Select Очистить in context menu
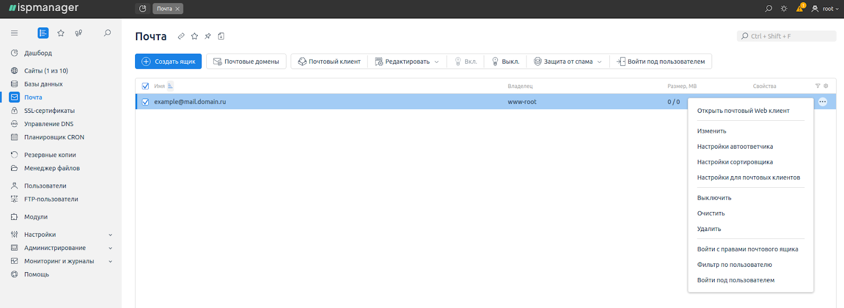The image size is (844, 308). [711, 213]
